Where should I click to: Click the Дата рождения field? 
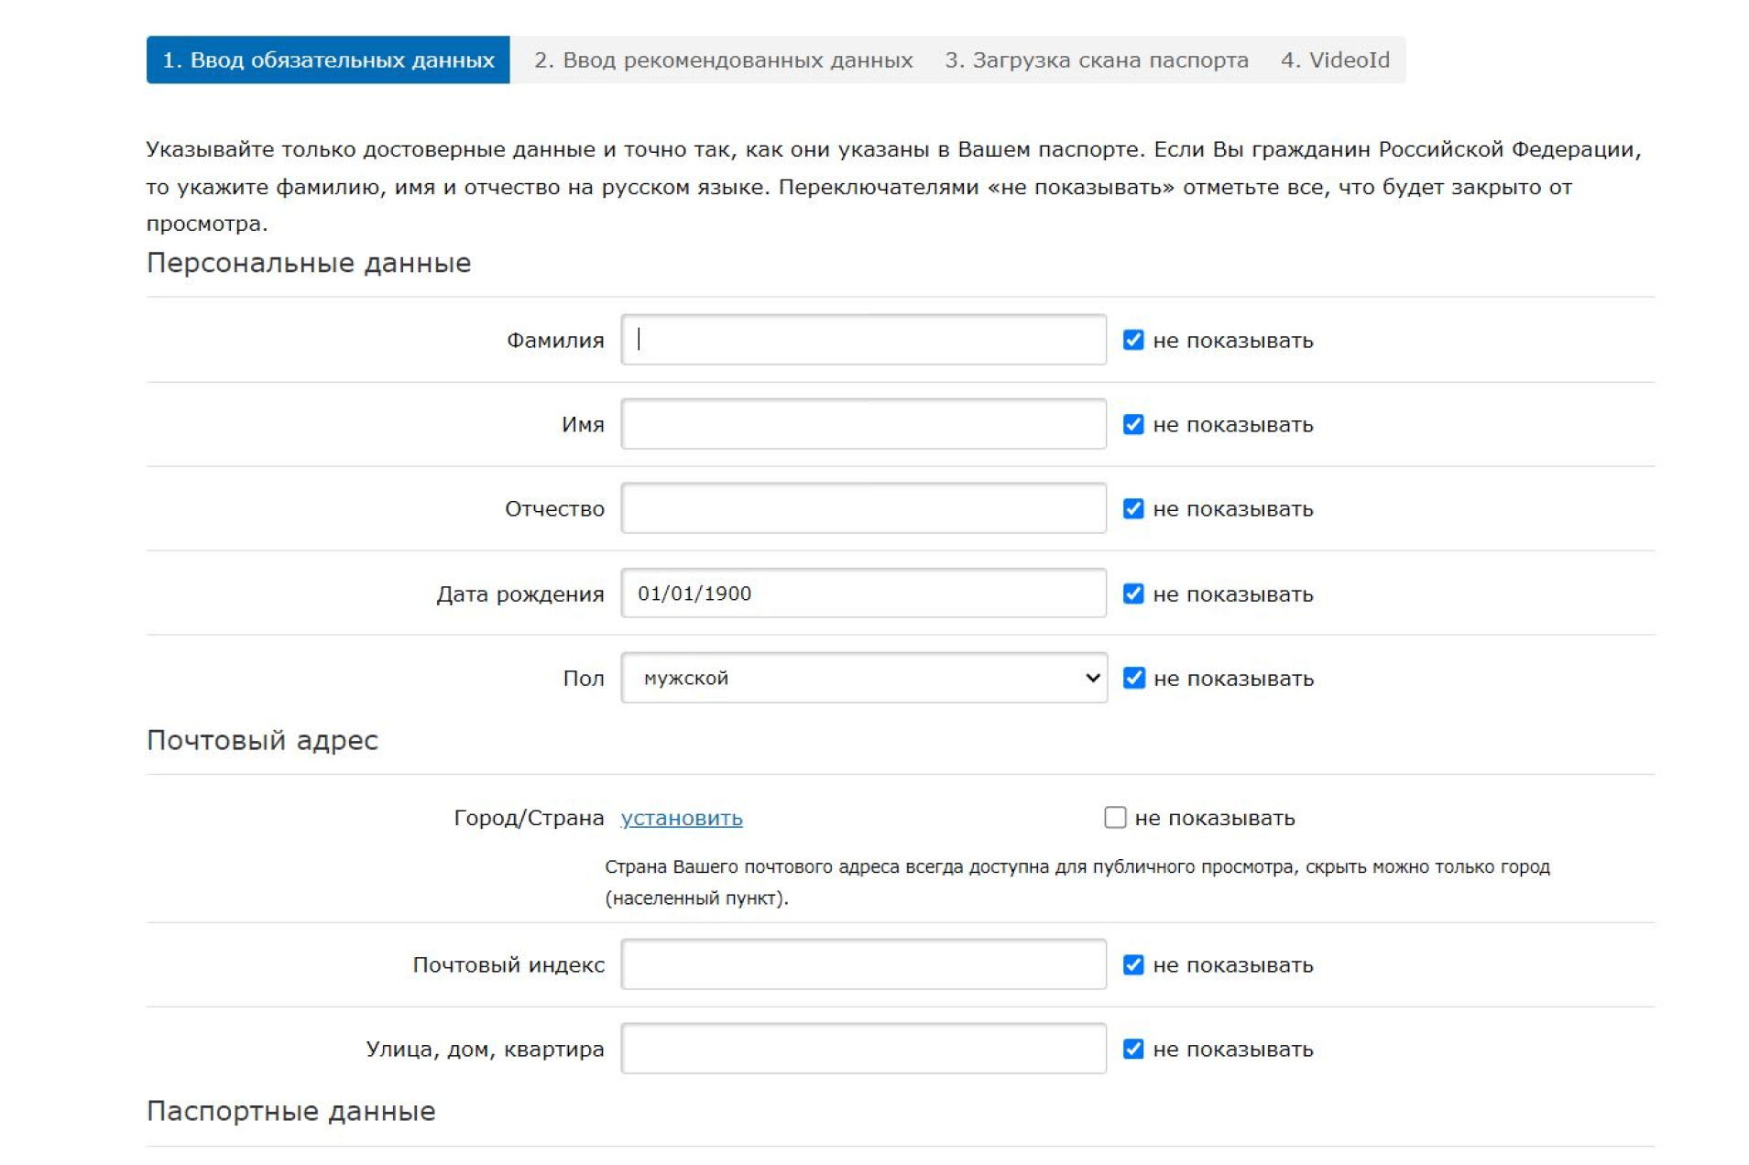[x=863, y=593]
